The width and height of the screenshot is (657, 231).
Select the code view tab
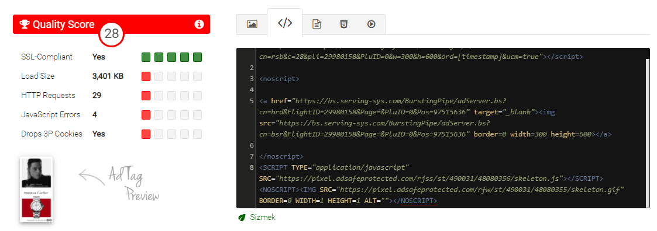pyautogui.click(x=284, y=23)
